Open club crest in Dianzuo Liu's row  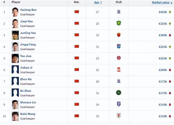coord(119,104)
